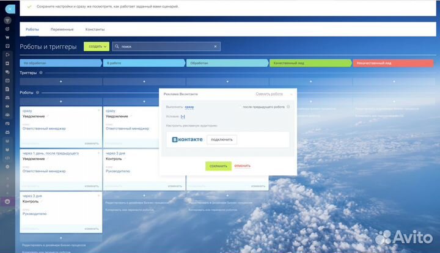
Task: Click изменить on через 1 день Уведомление card
Action: (x=92, y=186)
